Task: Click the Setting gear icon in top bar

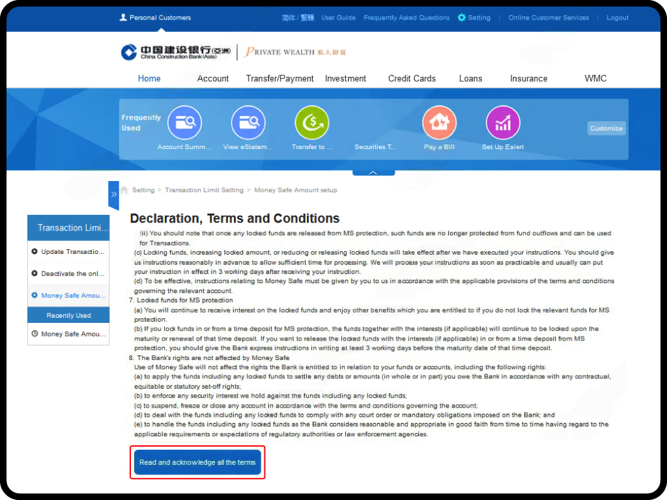Action: click(462, 18)
